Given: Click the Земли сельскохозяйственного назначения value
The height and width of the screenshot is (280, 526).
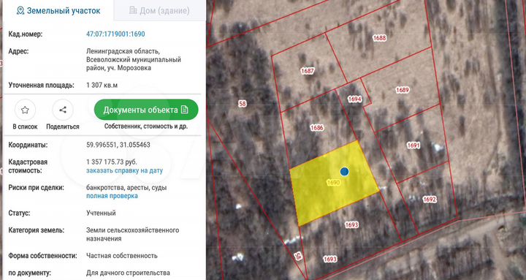Looking at the screenshot, I should [x=132, y=235].
